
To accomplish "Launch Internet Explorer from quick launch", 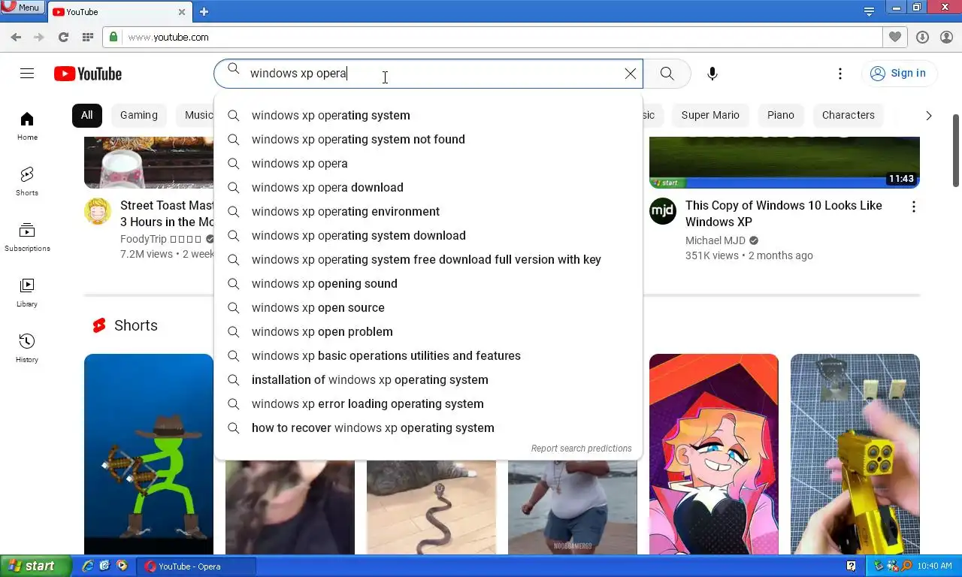I will click(x=88, y=566).
